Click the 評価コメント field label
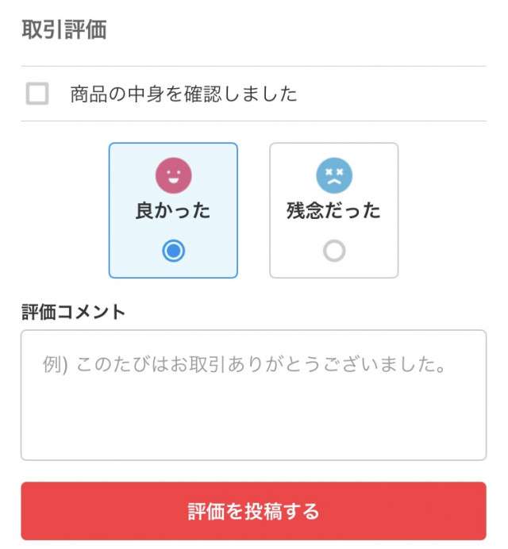 73,312
